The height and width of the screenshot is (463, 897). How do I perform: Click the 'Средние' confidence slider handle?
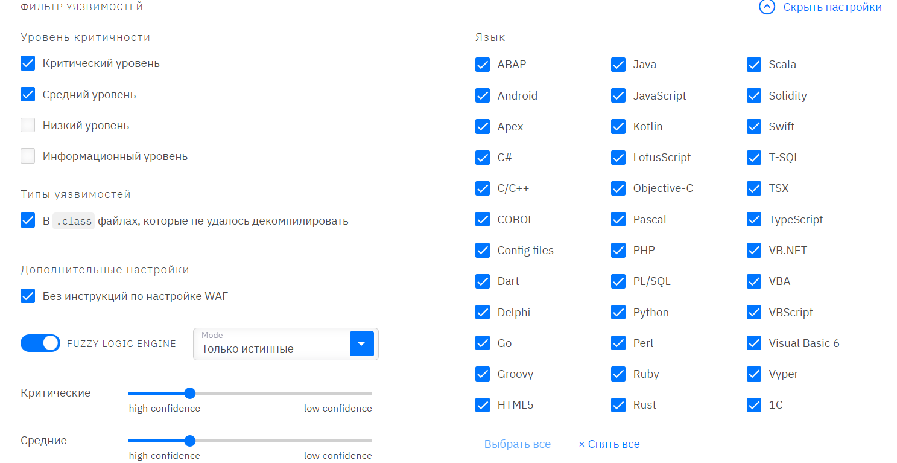pos(189,441)
